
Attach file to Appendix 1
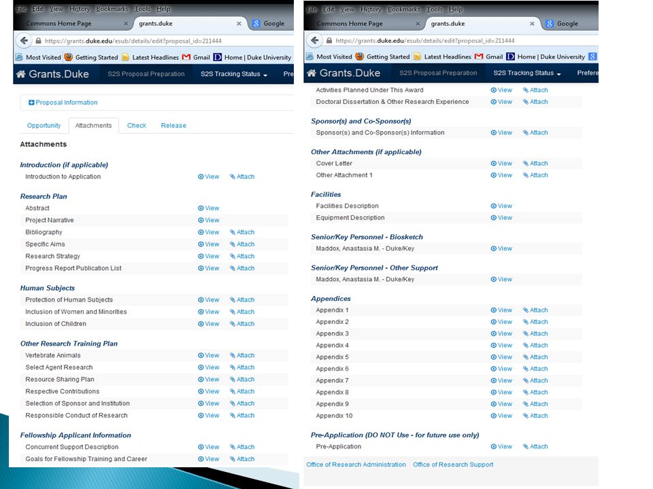point(535,310)
